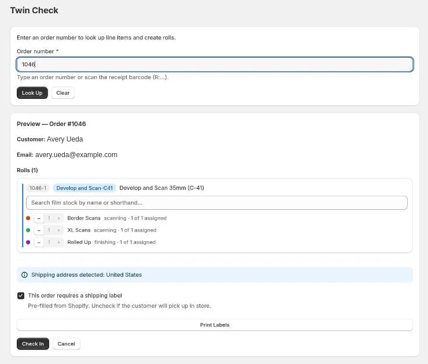Decrease Rolled Up quantity with minus
Viewport: 428px width, 364px height.
point(39,242)
